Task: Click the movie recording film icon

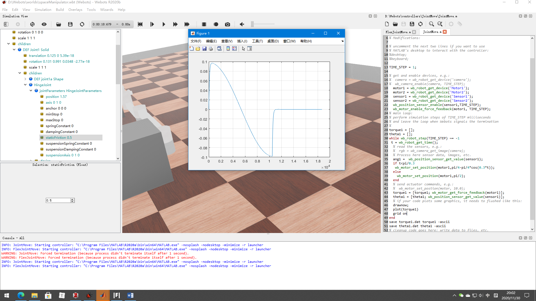Action: click(x=204, y=24)
